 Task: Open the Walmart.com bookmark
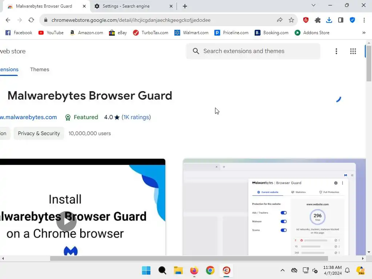191,33
